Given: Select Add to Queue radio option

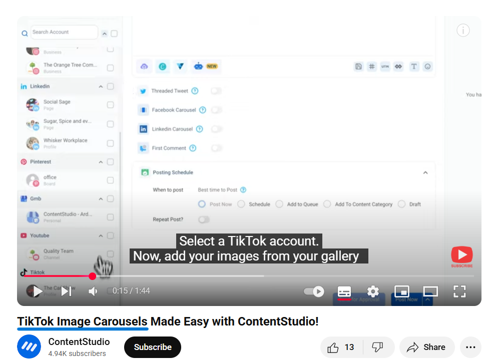Looking at the screenshot, I should (279, 204).
